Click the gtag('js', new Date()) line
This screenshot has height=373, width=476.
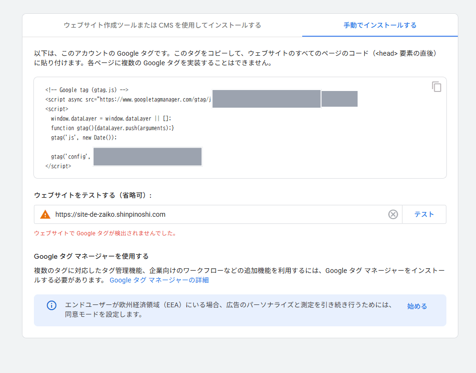84,138
